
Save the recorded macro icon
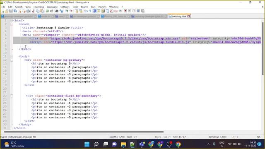pyautogui.click(x=142, y=11)
